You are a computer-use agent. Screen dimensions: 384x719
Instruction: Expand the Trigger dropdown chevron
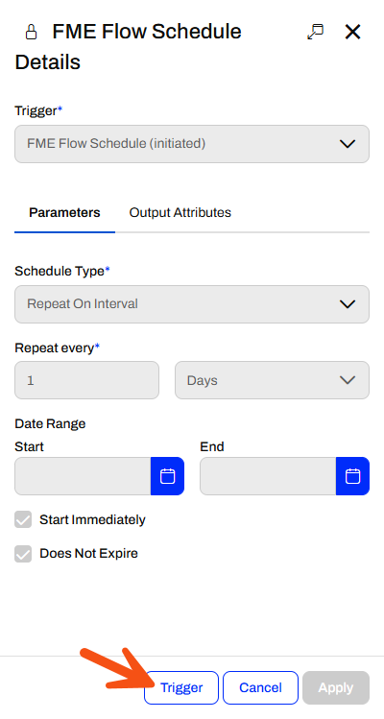pyautogui.click(x=348, y=144)
